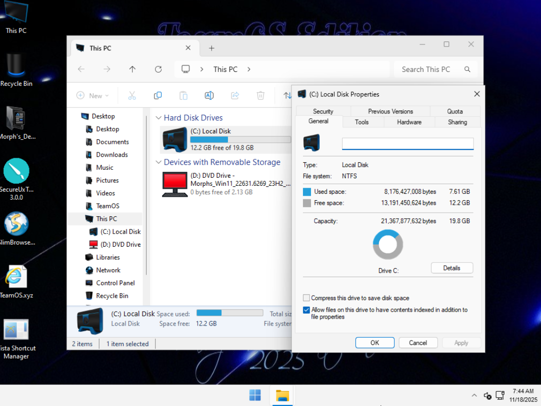Click the Up arrow navigation icon
Screen dimensions: 541x406
tap(132, 69)
